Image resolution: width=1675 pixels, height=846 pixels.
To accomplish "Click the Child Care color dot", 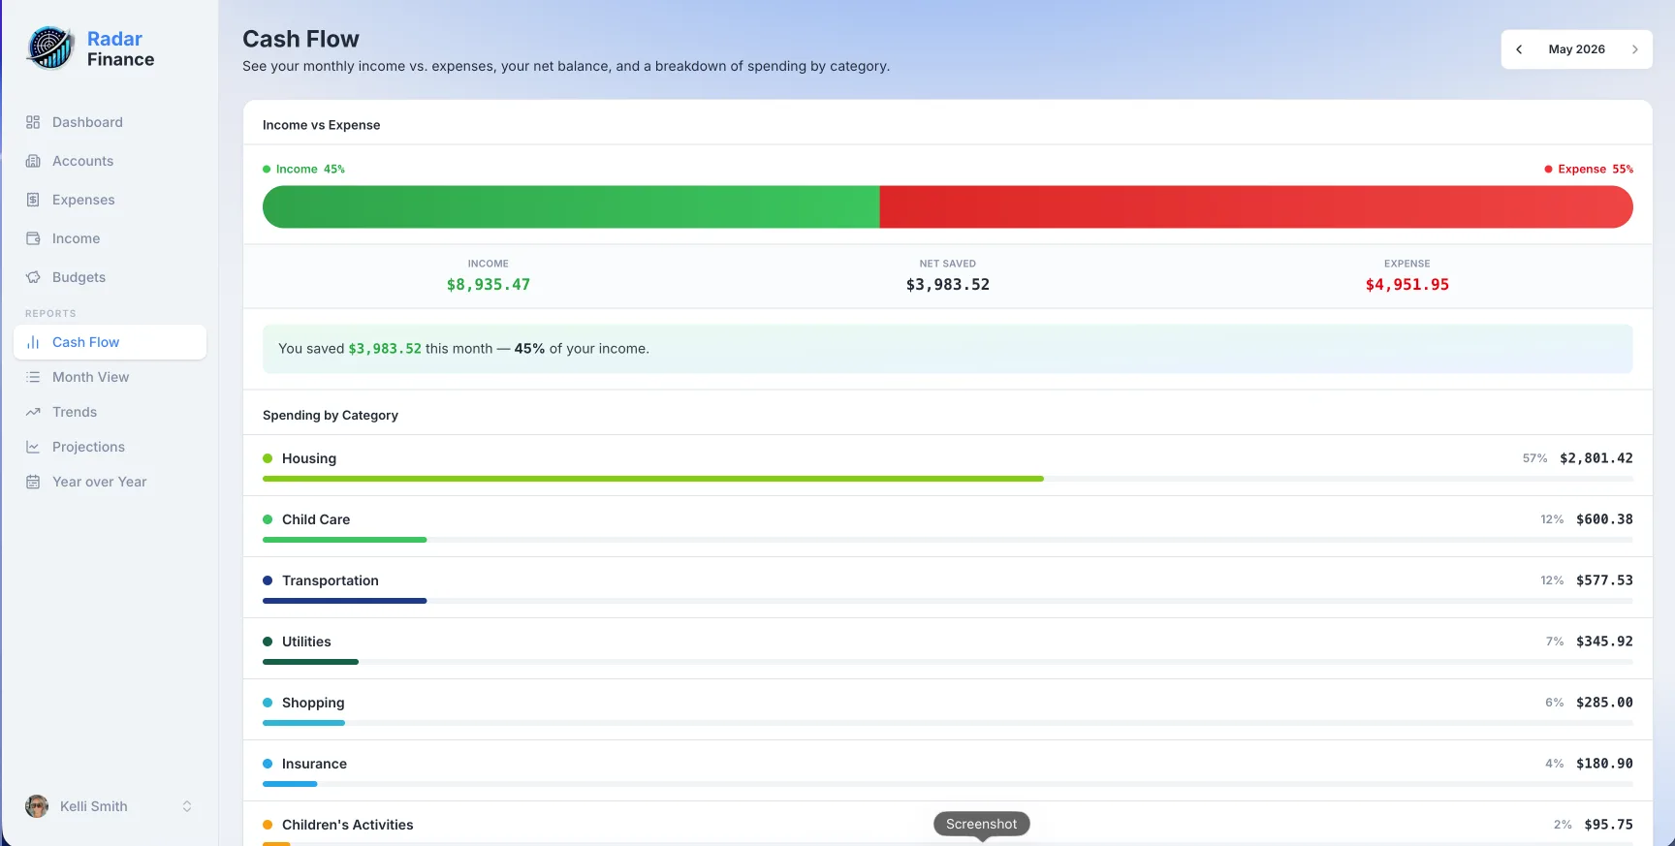I will [x=268, y=519].
